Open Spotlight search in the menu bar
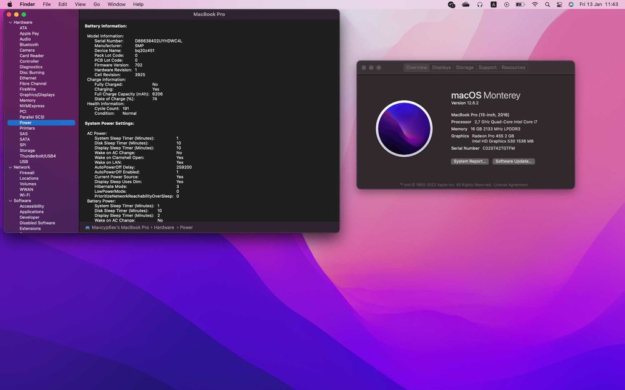The width and height of the screenshot is (625, 390). pyautogui.click(x=547, y=4)
